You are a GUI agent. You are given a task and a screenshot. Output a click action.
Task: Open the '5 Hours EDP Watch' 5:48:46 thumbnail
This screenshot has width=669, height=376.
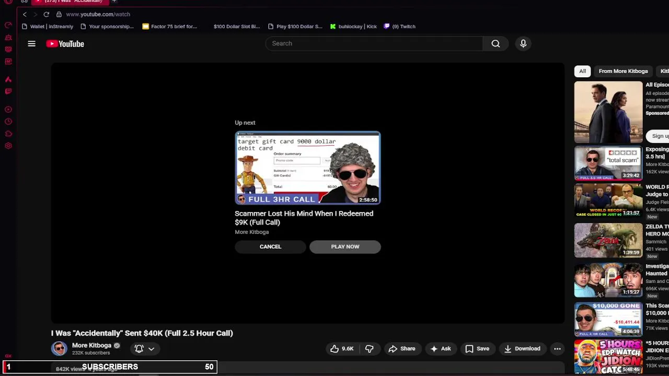(608, 357)
